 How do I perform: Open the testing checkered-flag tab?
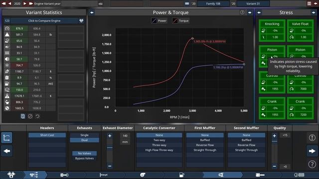pyautogui.click(x=299, y=175)
